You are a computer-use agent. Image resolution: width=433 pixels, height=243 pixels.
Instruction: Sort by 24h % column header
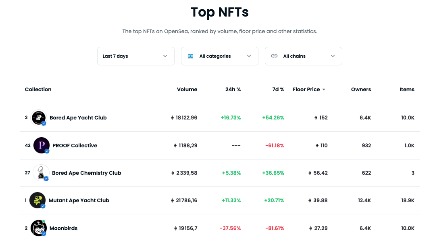[233, 90]
